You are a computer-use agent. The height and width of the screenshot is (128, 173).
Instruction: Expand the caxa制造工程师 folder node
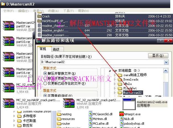pos(115,75)
